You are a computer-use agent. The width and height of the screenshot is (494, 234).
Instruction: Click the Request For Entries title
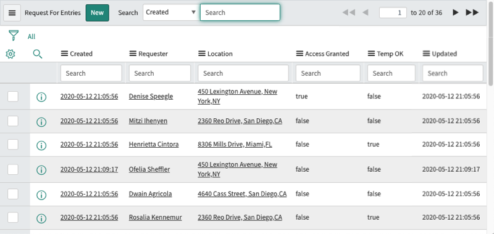(x=52, y=13)
